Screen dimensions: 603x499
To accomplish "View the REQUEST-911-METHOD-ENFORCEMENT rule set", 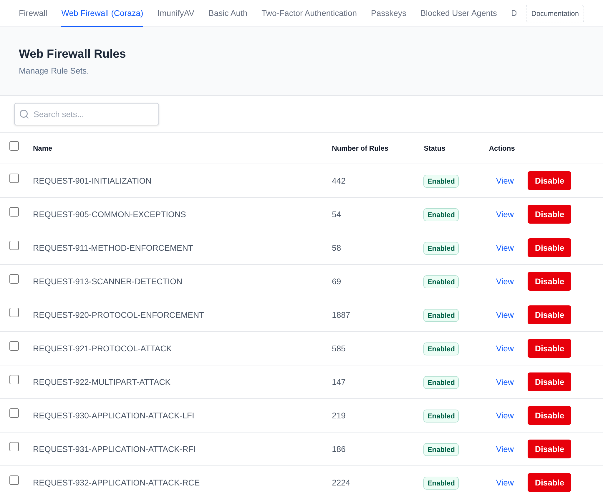I will (505, 248).
